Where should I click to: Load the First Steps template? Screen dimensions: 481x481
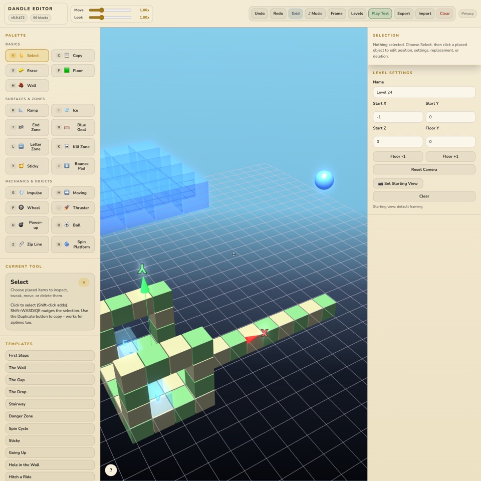tap(50, 355)
